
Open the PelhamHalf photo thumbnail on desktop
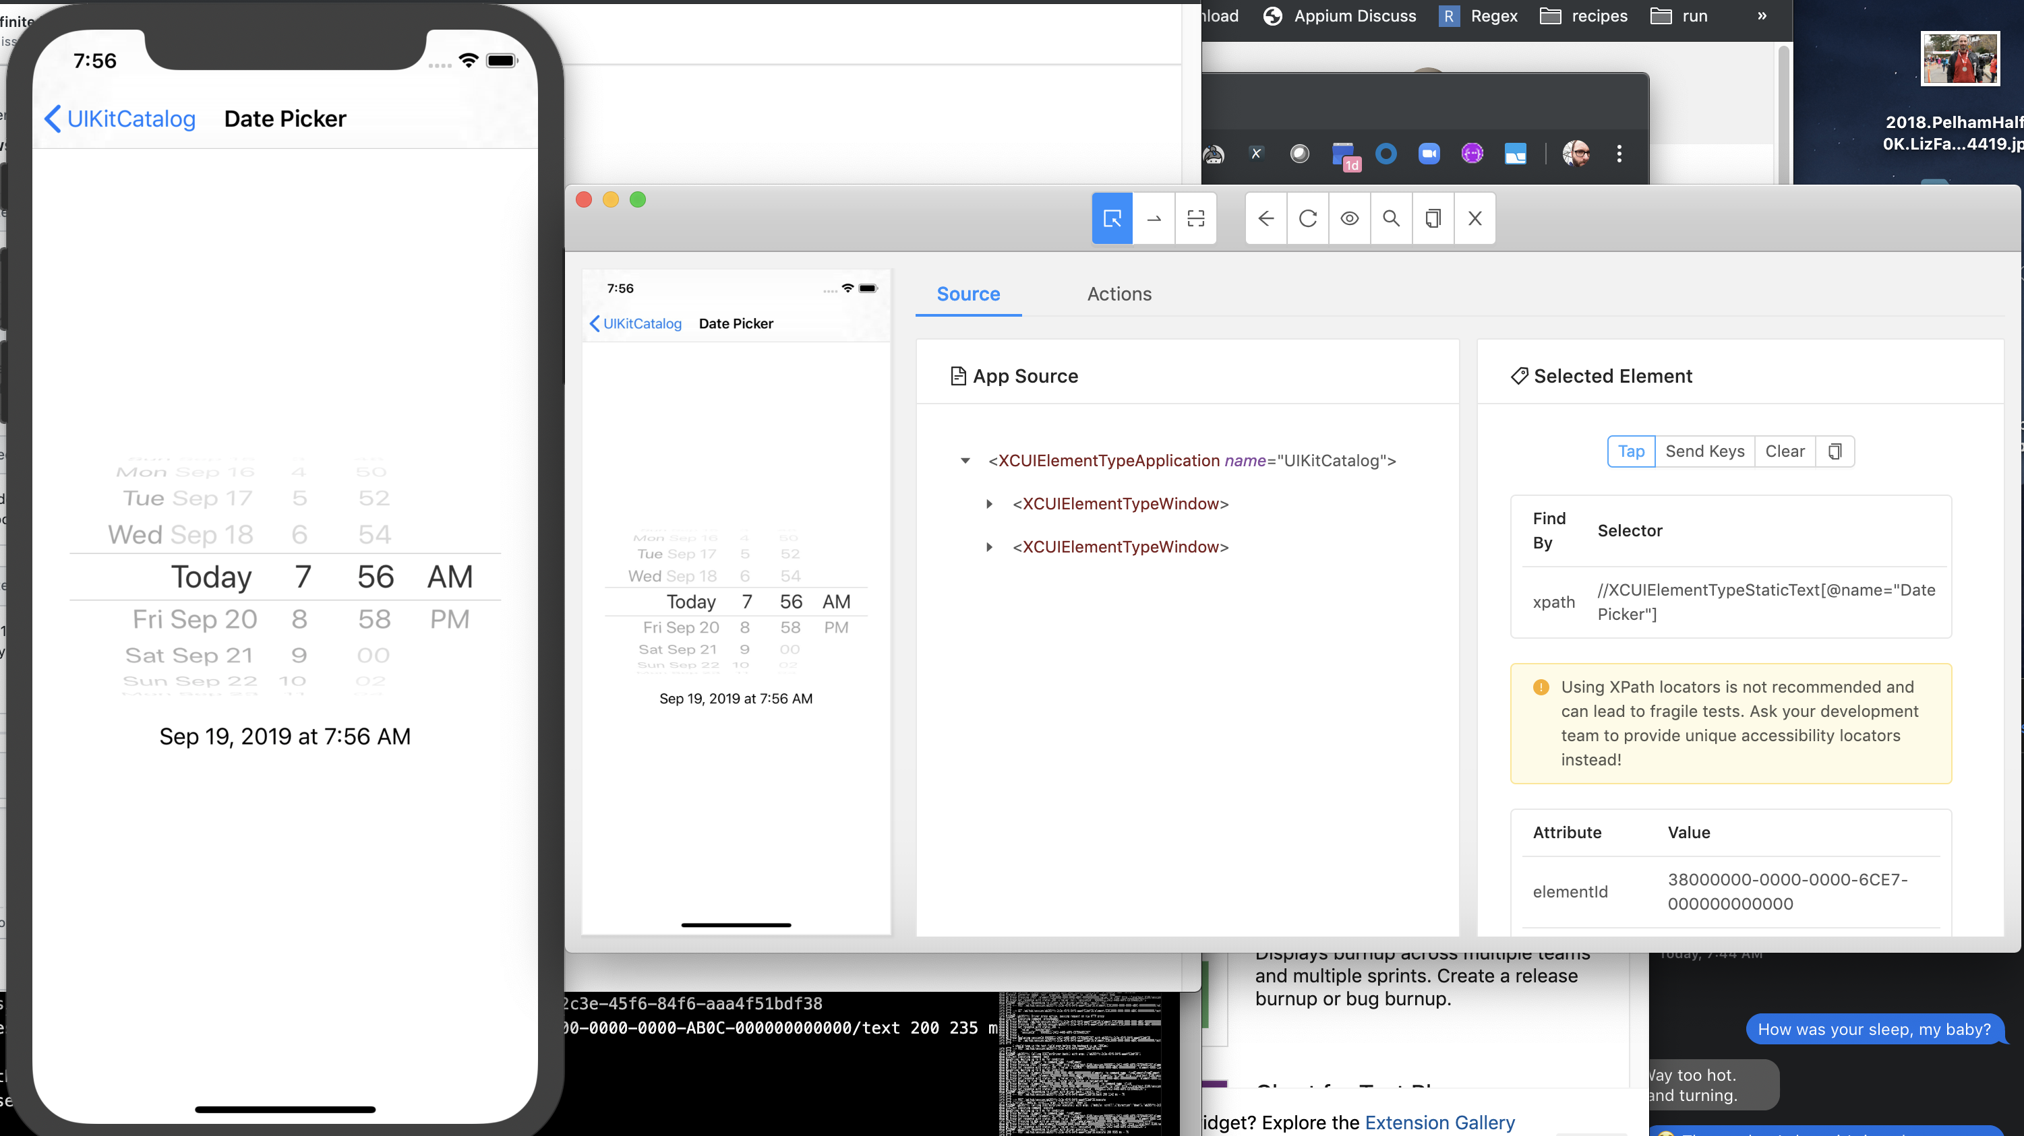pyautogui.click(x=1959, y=58)
